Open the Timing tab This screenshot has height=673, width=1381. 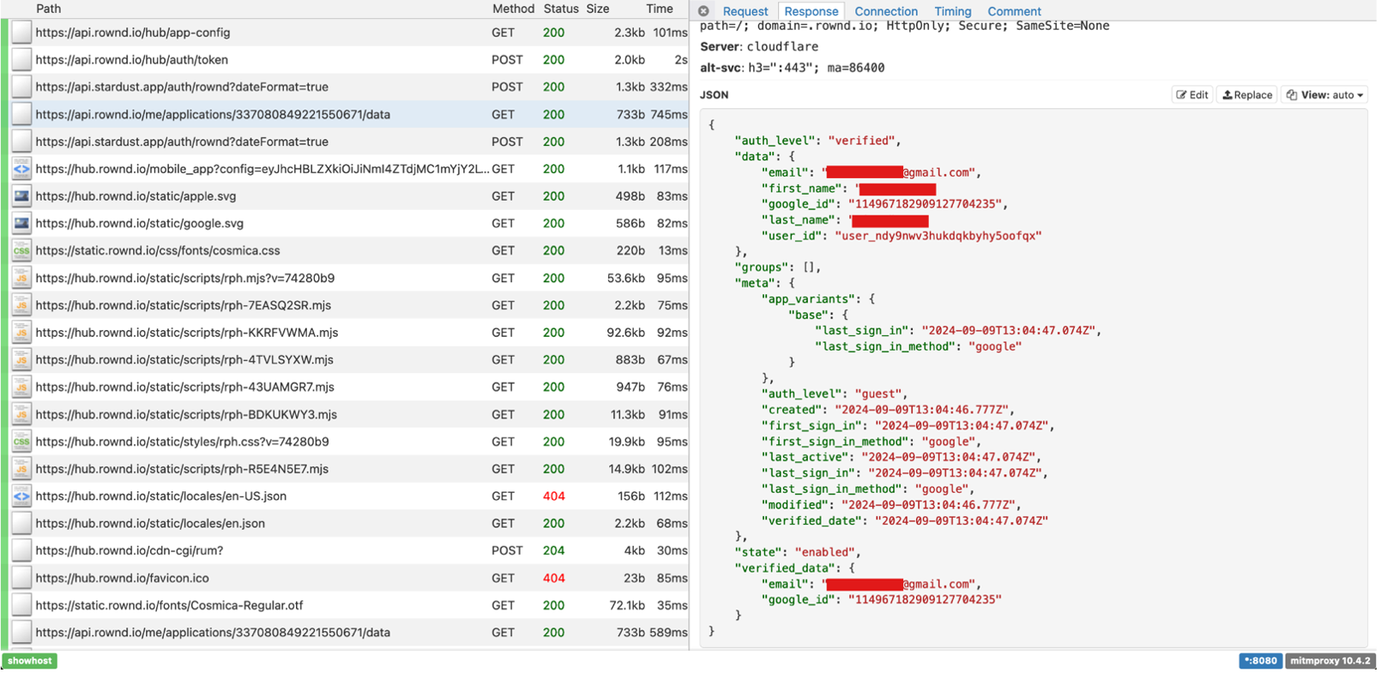(952, 11)
